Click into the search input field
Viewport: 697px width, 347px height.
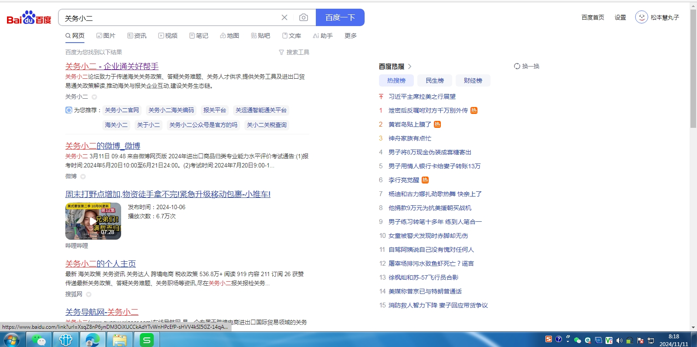[x=170, y=18]
